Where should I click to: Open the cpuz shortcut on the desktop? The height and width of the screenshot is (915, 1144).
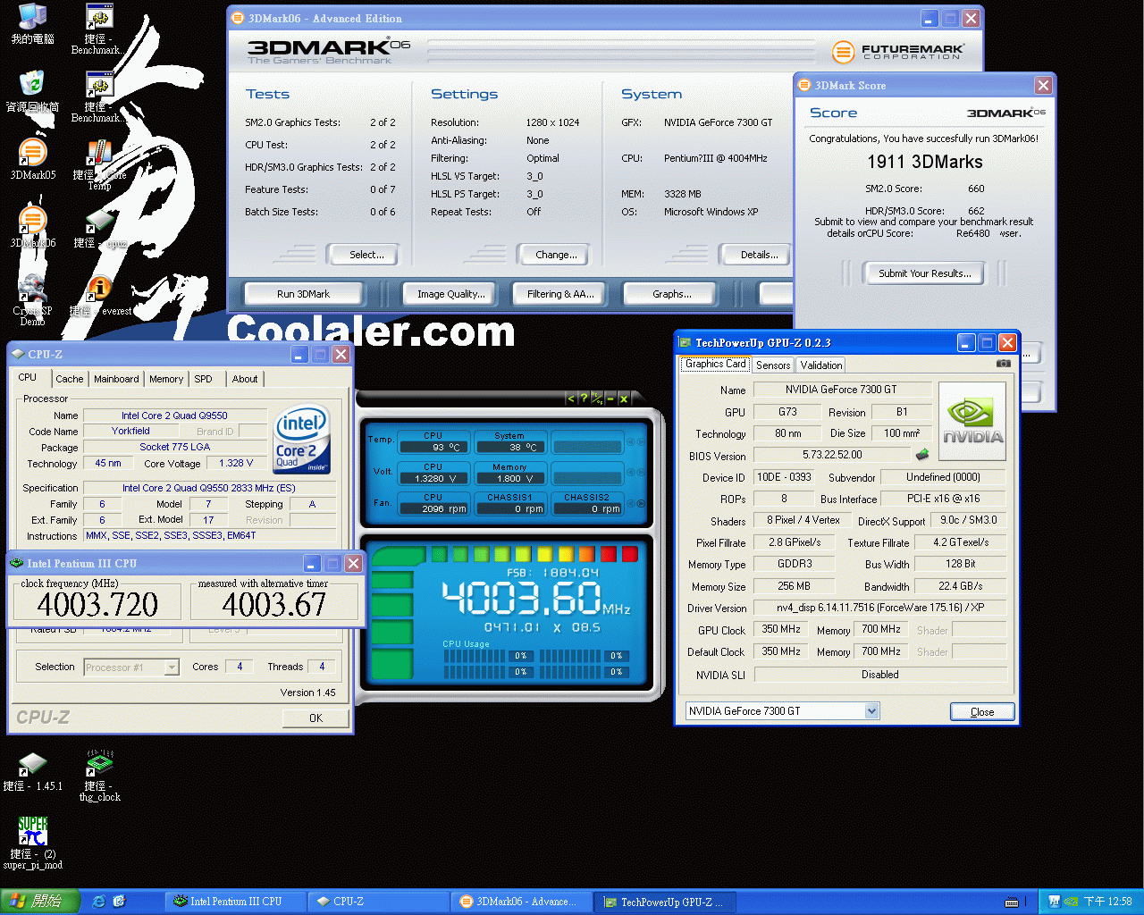click(x=99, y=227)
